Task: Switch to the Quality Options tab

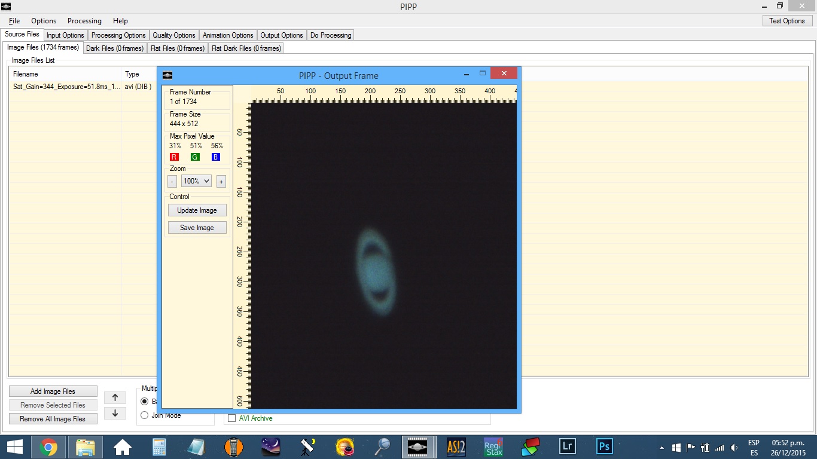Action: click(173, 35)
